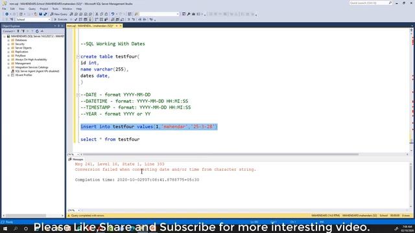
Task: Click the Object Explorer horizontal scrollbar
Action: (26, 216)
